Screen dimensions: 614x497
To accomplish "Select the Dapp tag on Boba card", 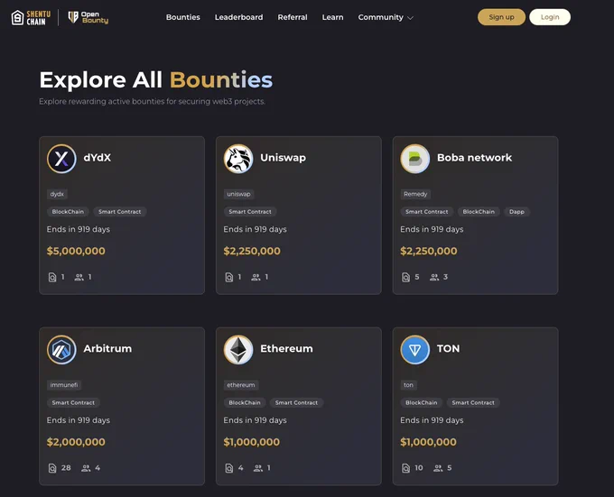I will pos(516,212).
